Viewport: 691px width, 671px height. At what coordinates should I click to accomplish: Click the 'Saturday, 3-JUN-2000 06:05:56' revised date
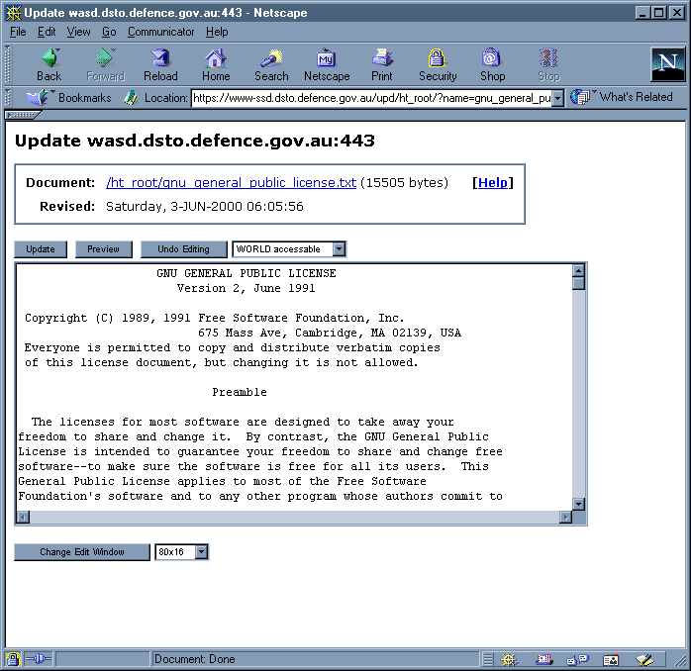click(x=205, y=206)
